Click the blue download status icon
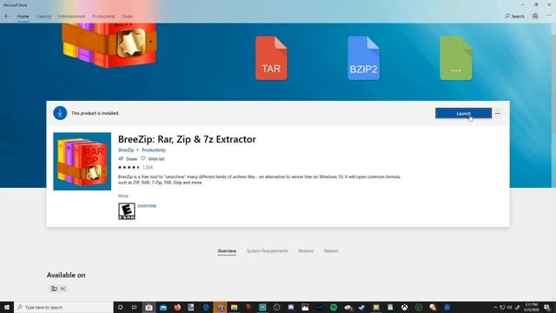The width and height of the screenshot is (556, 313). 60,113
